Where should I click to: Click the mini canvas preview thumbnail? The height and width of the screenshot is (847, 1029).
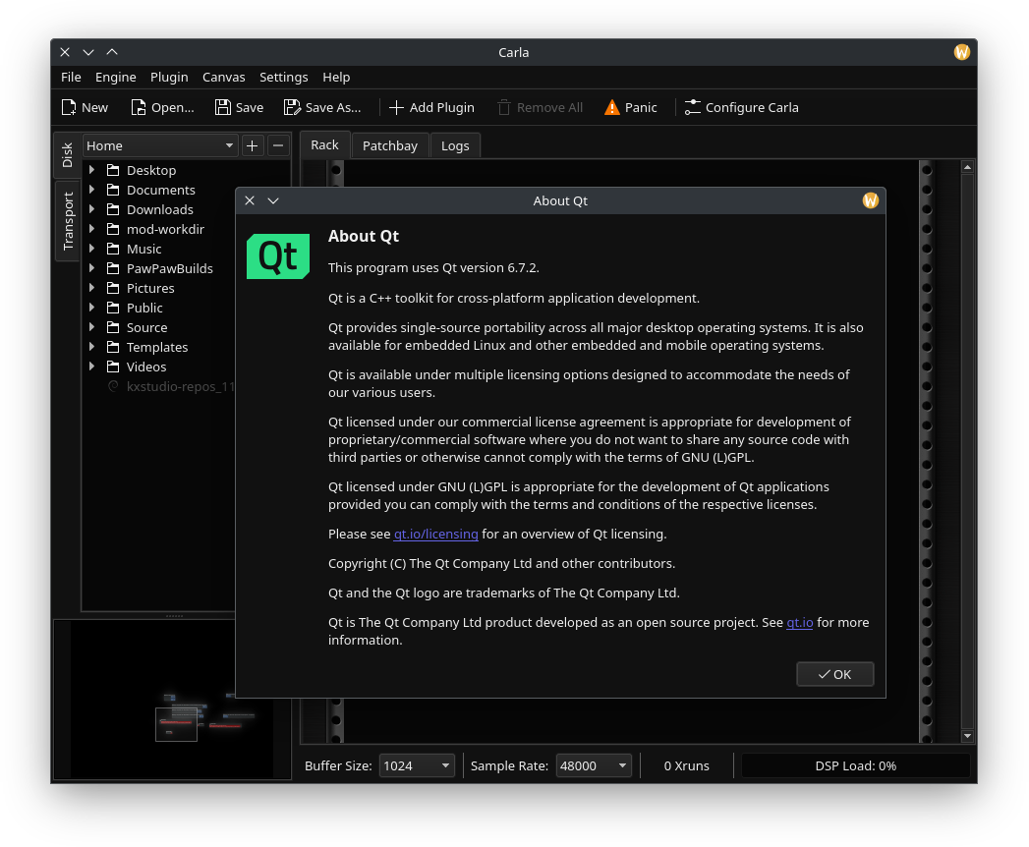click(172, 700)
